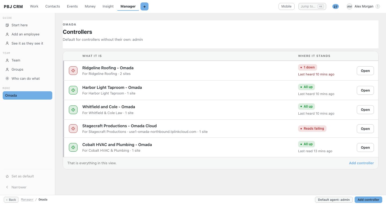Image resolution: width=386 pixels, height=204 pixels.
Task: Open the Money section
Action: 90,6
